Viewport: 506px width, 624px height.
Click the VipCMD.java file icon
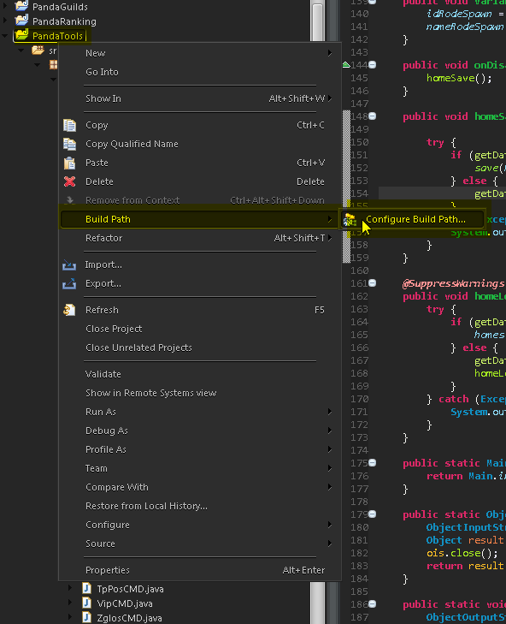coord(86,603)
